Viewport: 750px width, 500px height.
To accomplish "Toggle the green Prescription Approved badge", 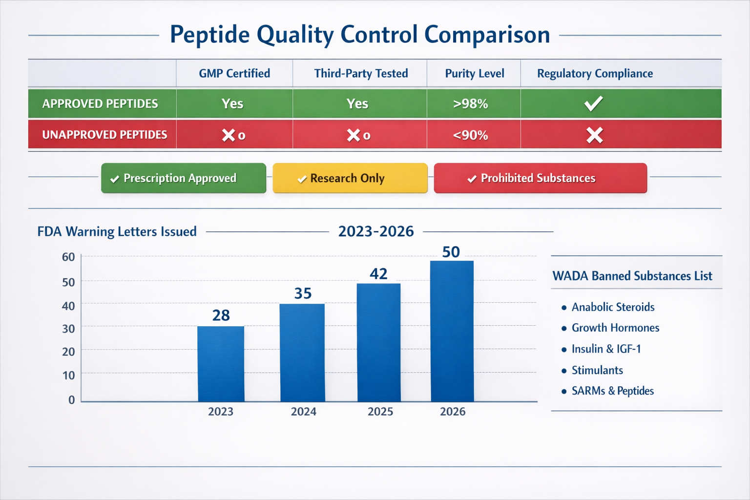I will pyautogui.click(x=183, y=178).
